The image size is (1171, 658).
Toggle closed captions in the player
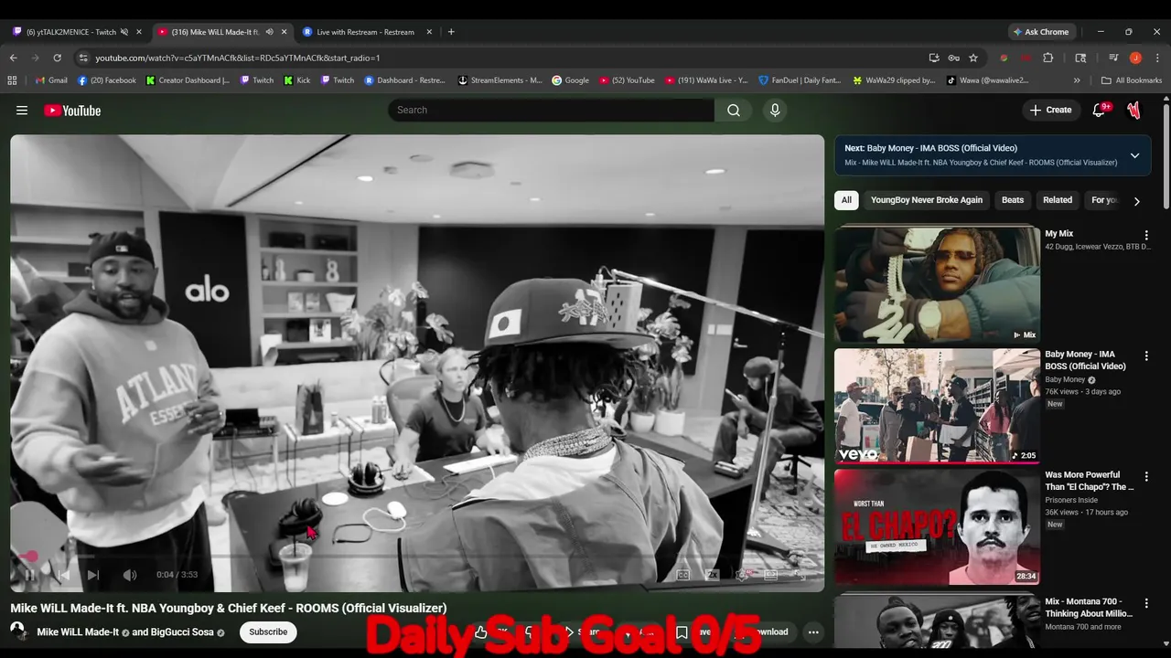point(682,575)
